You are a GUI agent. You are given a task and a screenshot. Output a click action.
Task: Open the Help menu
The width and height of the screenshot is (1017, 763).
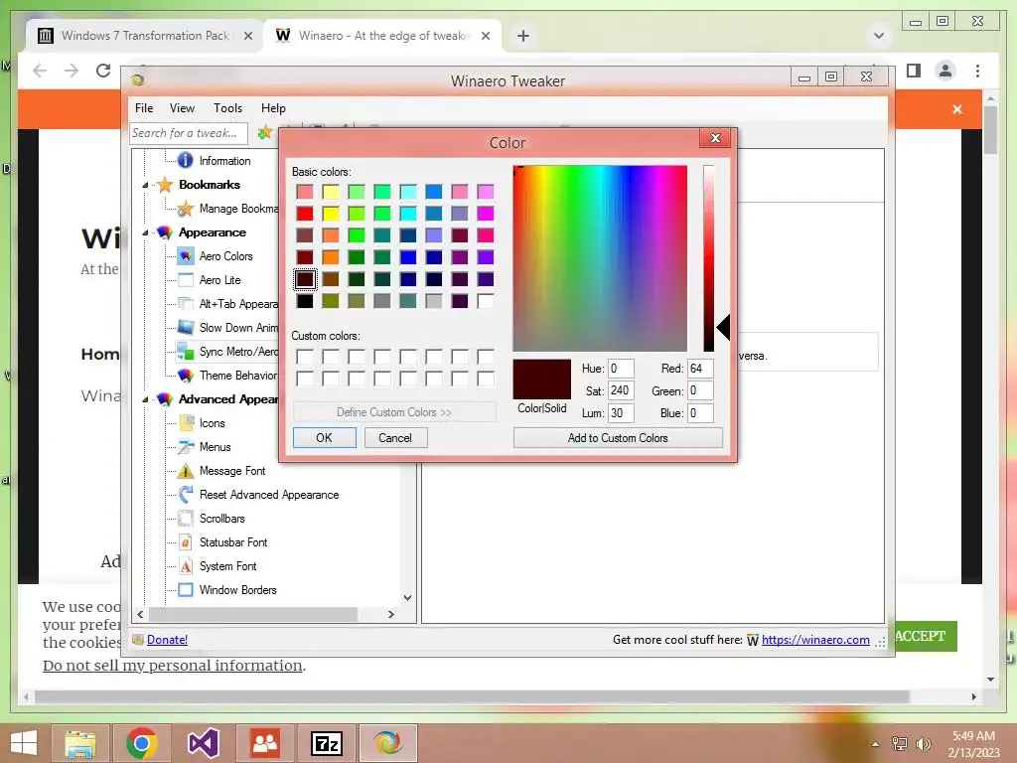click(273, 108)
